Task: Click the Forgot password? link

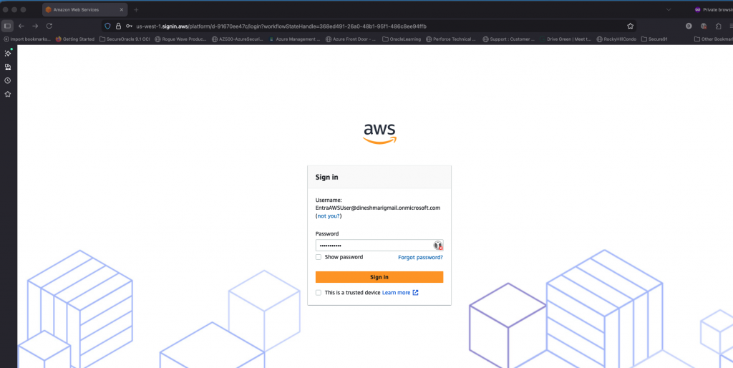Action: click(420, 257)
